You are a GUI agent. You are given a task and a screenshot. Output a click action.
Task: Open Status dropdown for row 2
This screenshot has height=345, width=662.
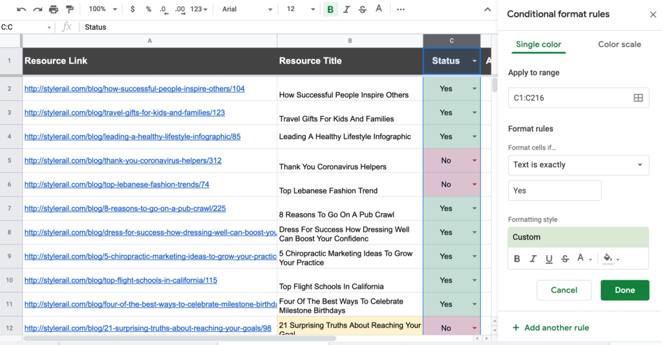point(474,89)
